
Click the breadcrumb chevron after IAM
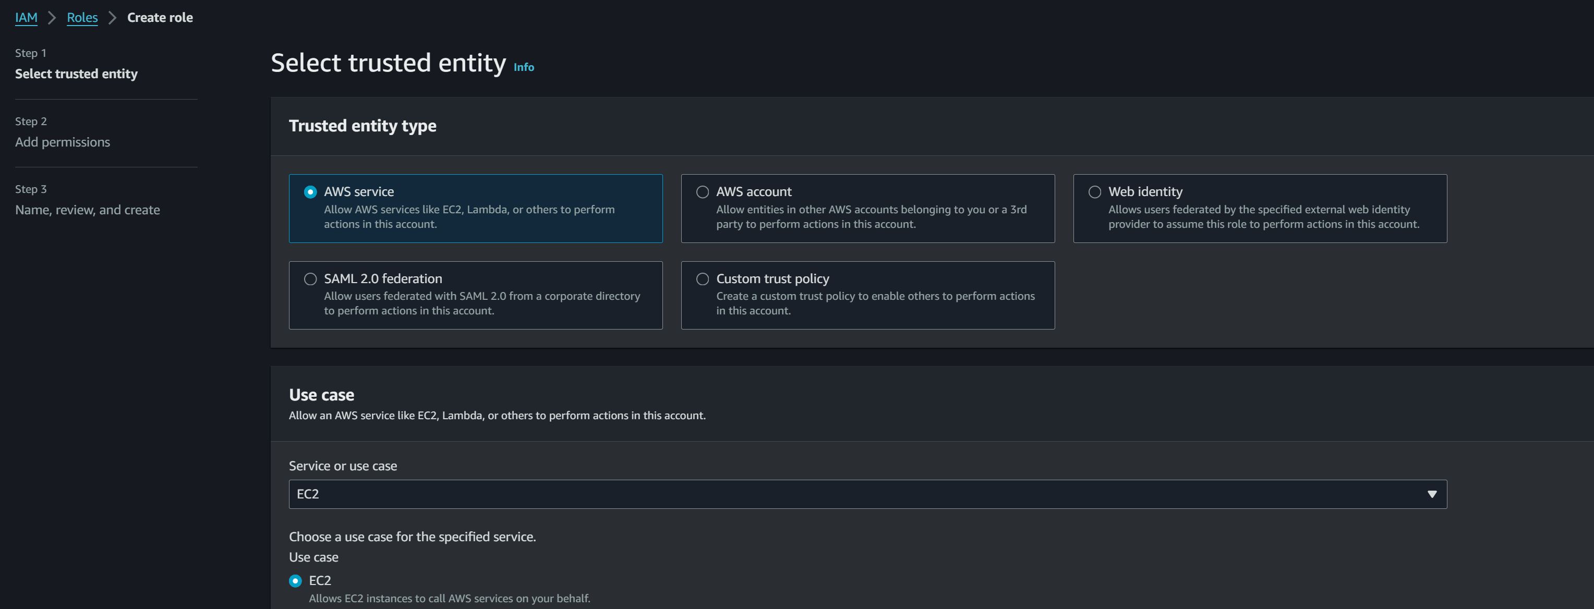(53, 17)
